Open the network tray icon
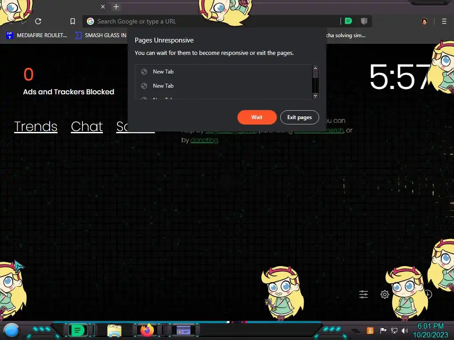The height and width of the screenshot is (340, 454). (x=394, y=330)
